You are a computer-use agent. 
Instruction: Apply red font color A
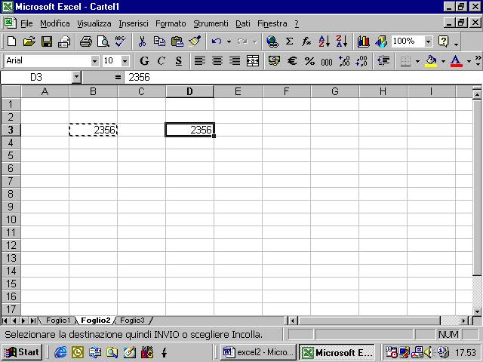click(456, 60)
